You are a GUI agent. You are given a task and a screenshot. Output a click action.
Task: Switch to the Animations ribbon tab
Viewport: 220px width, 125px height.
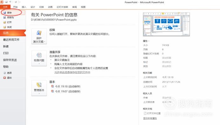coord(50,7)
